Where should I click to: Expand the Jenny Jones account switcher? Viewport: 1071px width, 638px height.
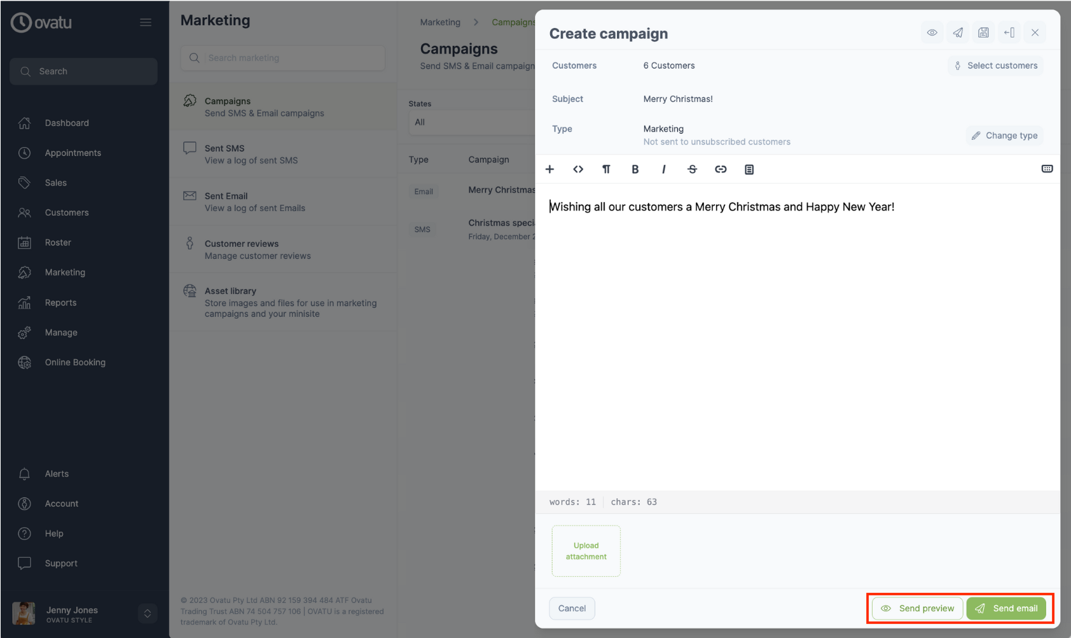pyautogui.click(x=147, y=613)
